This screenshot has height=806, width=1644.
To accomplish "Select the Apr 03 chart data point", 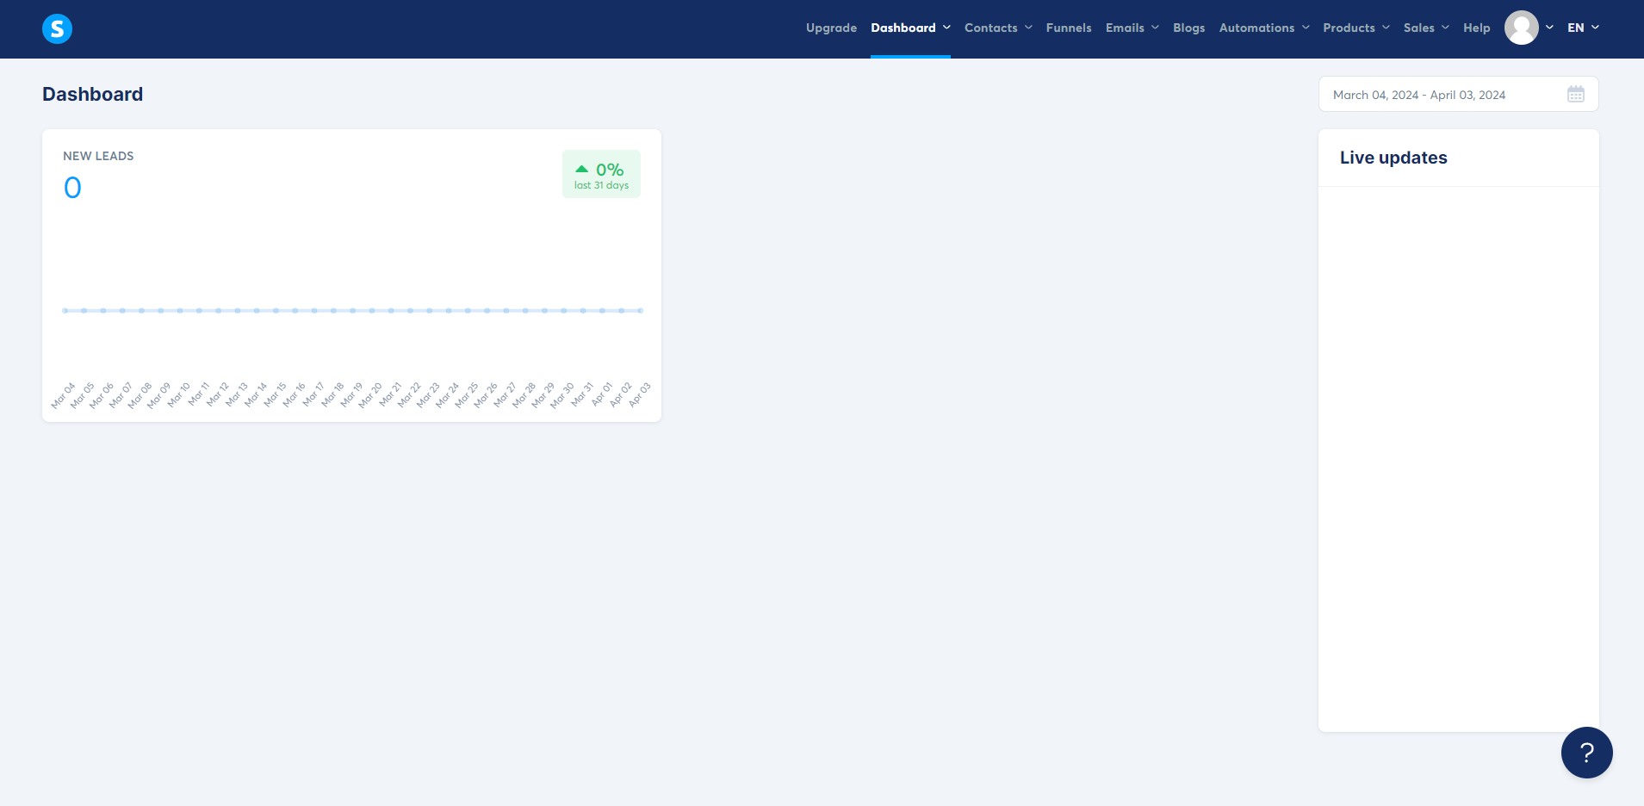I will tap(640, 310).
